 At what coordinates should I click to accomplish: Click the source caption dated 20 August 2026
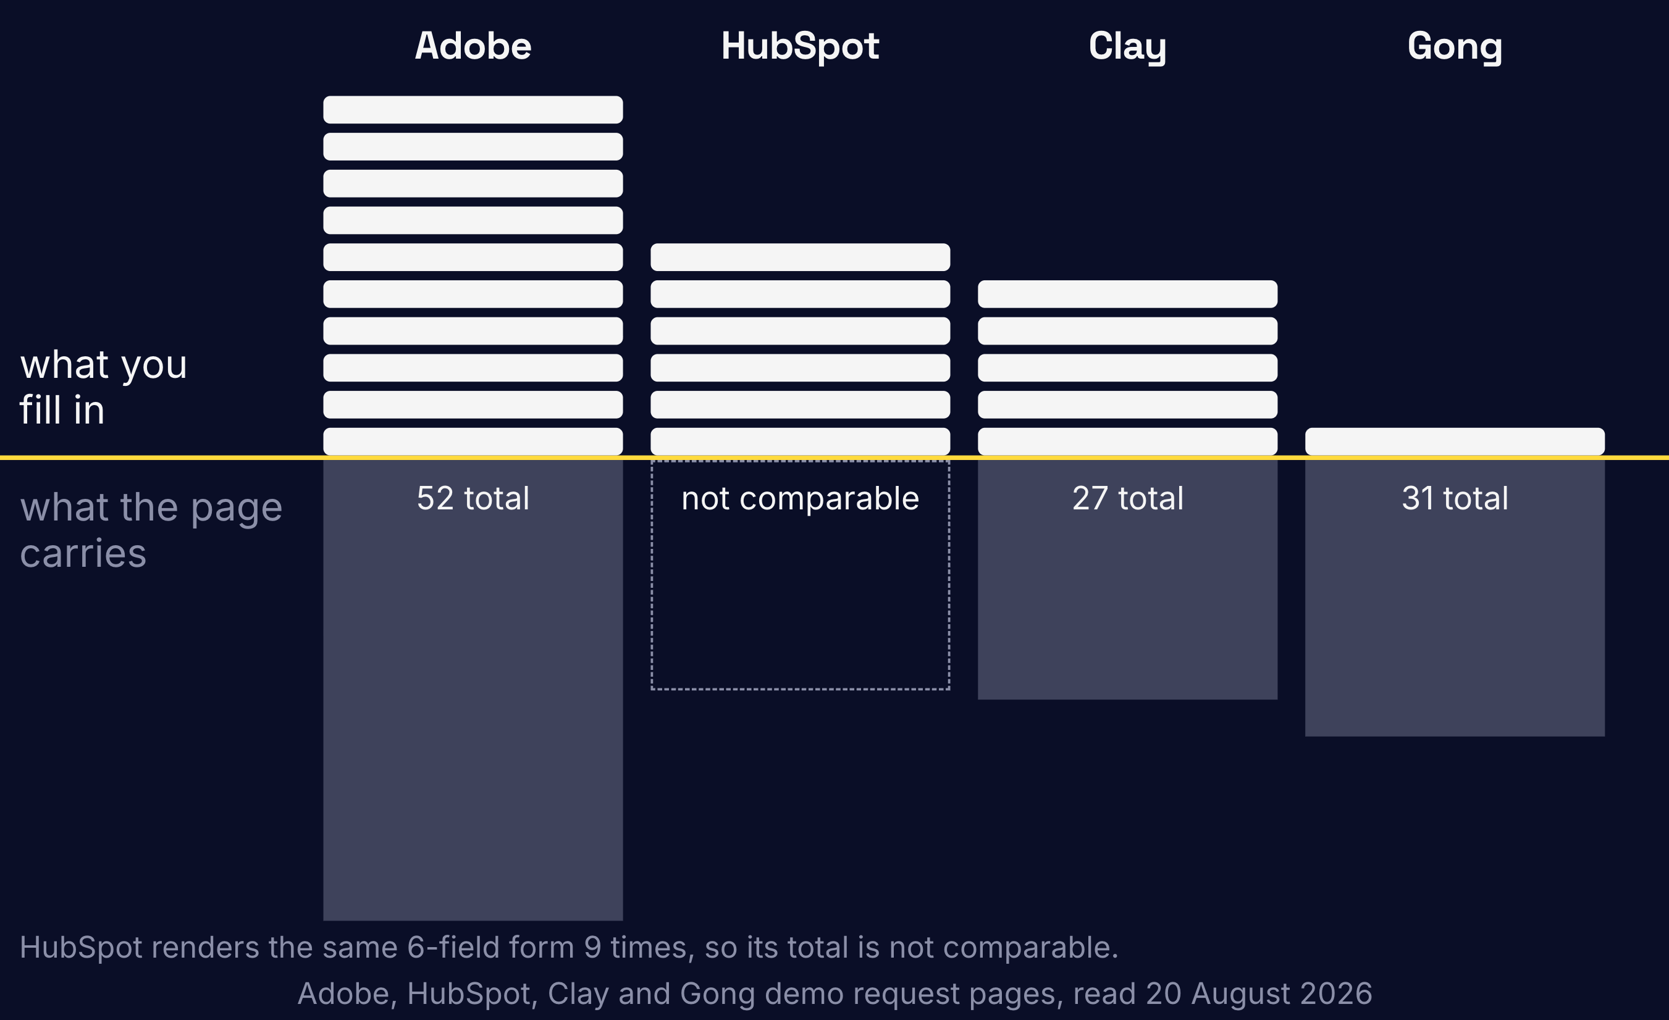[x=834, y=993]
